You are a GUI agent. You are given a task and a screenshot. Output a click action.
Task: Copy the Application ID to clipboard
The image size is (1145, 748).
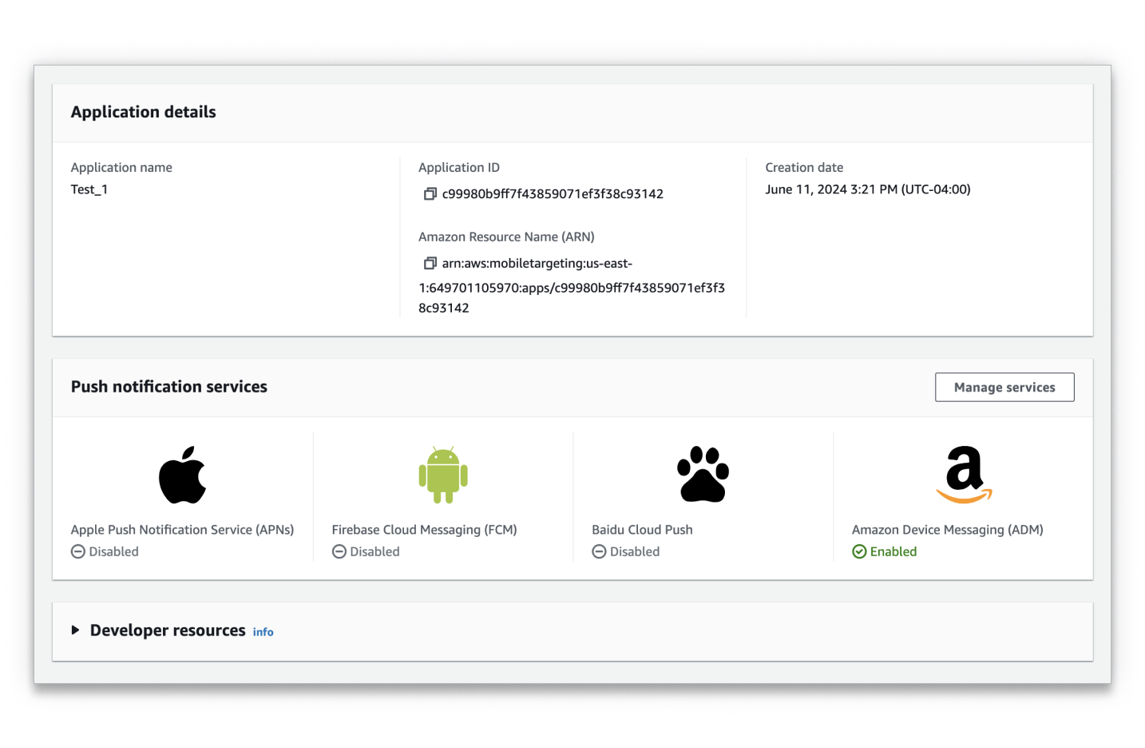[x=430, y=194]
